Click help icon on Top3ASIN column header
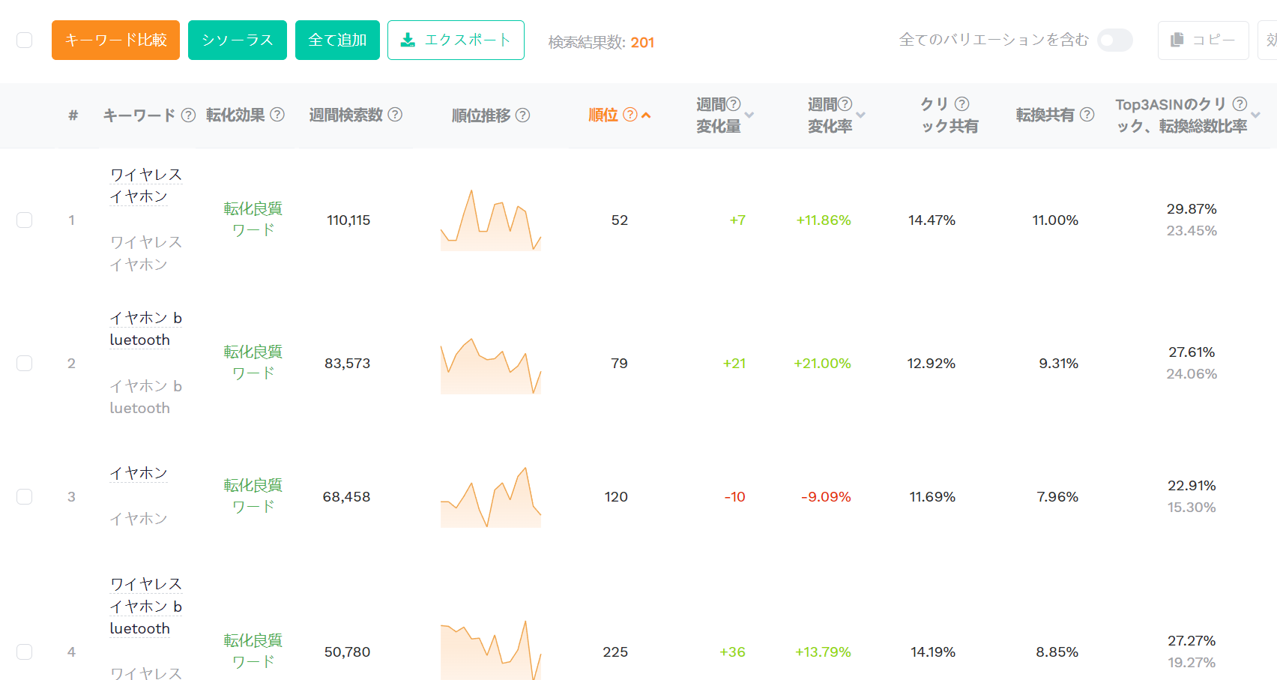This screenshot has height=680, width=1277. tap(1240, 104)
